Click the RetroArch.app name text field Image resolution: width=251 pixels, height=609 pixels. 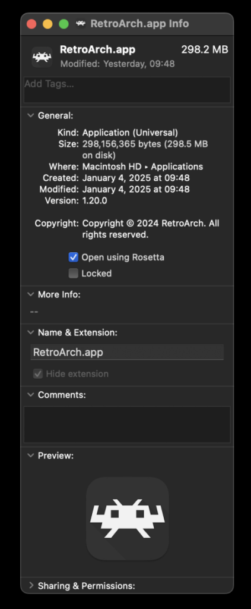127,352
